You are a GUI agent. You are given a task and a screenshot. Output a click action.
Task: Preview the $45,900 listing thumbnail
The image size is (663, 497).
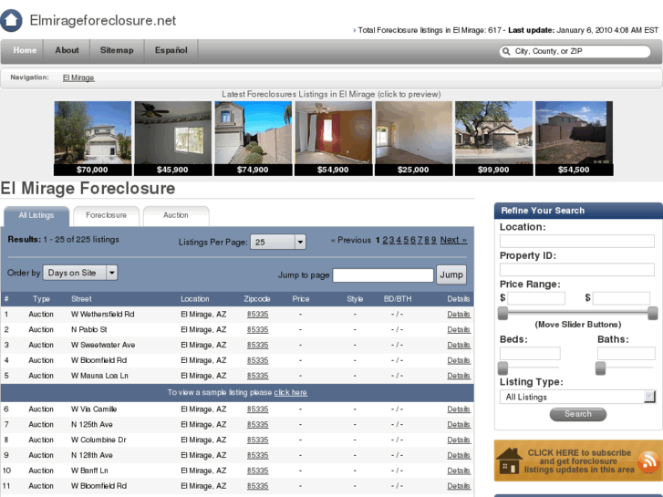(x=173, y=139)
